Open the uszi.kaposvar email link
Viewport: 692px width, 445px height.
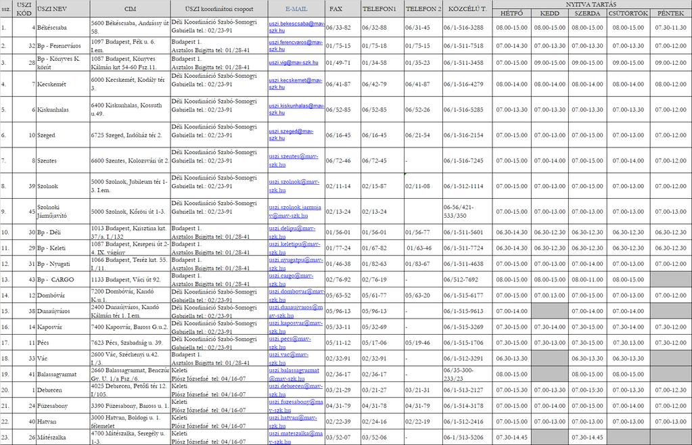tap(296, 327)
